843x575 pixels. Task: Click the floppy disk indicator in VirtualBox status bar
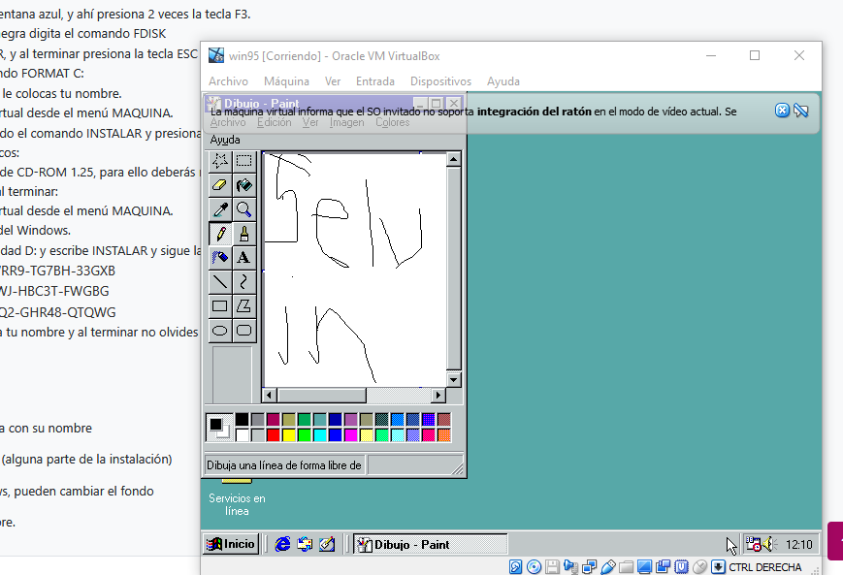(x=552, y=567)
